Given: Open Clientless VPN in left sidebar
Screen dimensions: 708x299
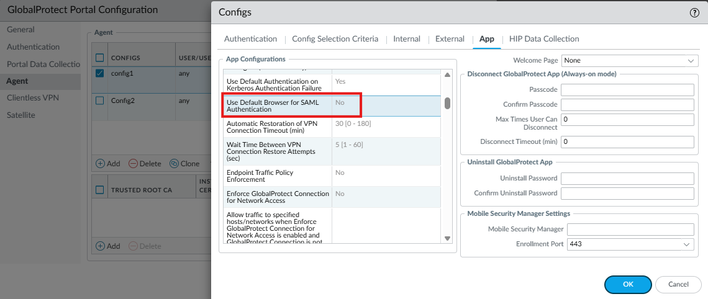Looking at the screenshot, I should 33,98.
